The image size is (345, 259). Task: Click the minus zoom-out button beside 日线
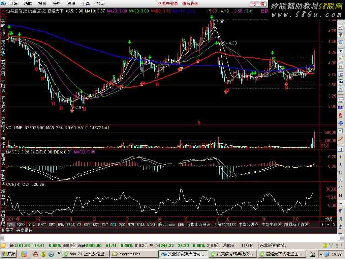(x=328, y=225)
